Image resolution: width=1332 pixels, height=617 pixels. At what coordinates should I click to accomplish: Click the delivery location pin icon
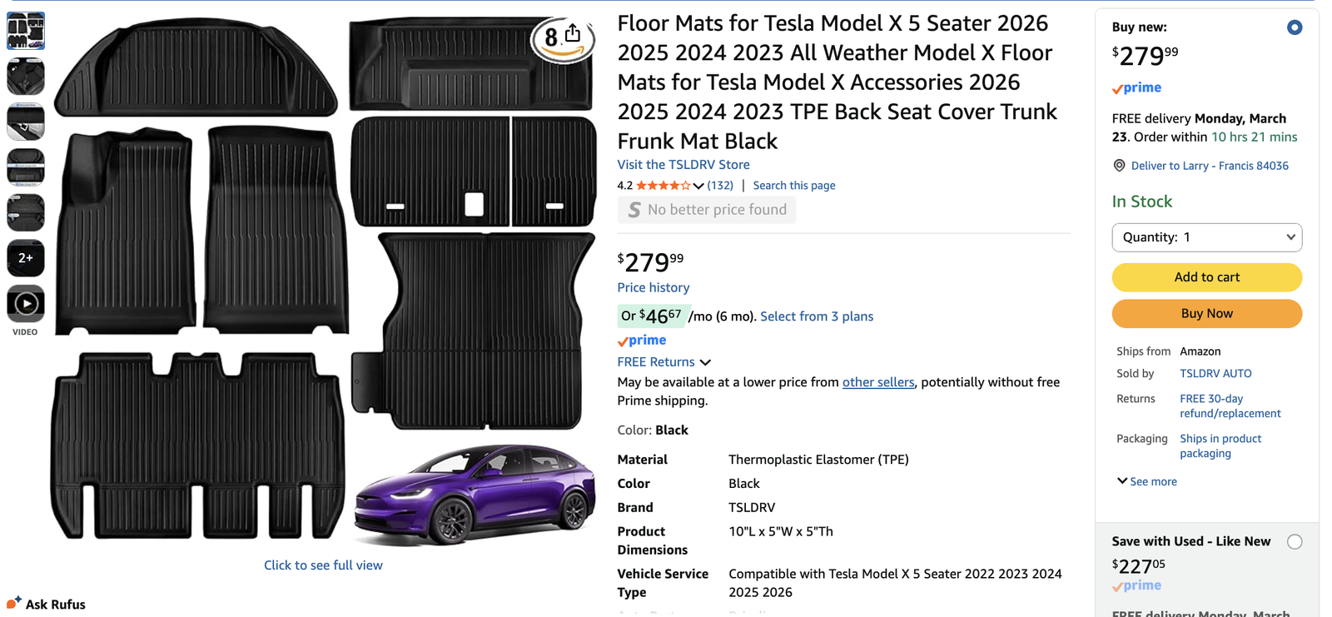tap(1120, 166)
